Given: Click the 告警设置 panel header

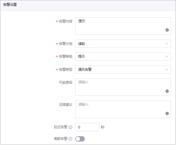Looking at the screenshot, I should [10, 5].
